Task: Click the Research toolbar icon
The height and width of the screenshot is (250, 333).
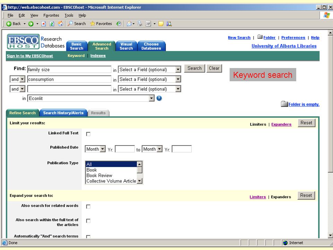Action: point(169,24)
